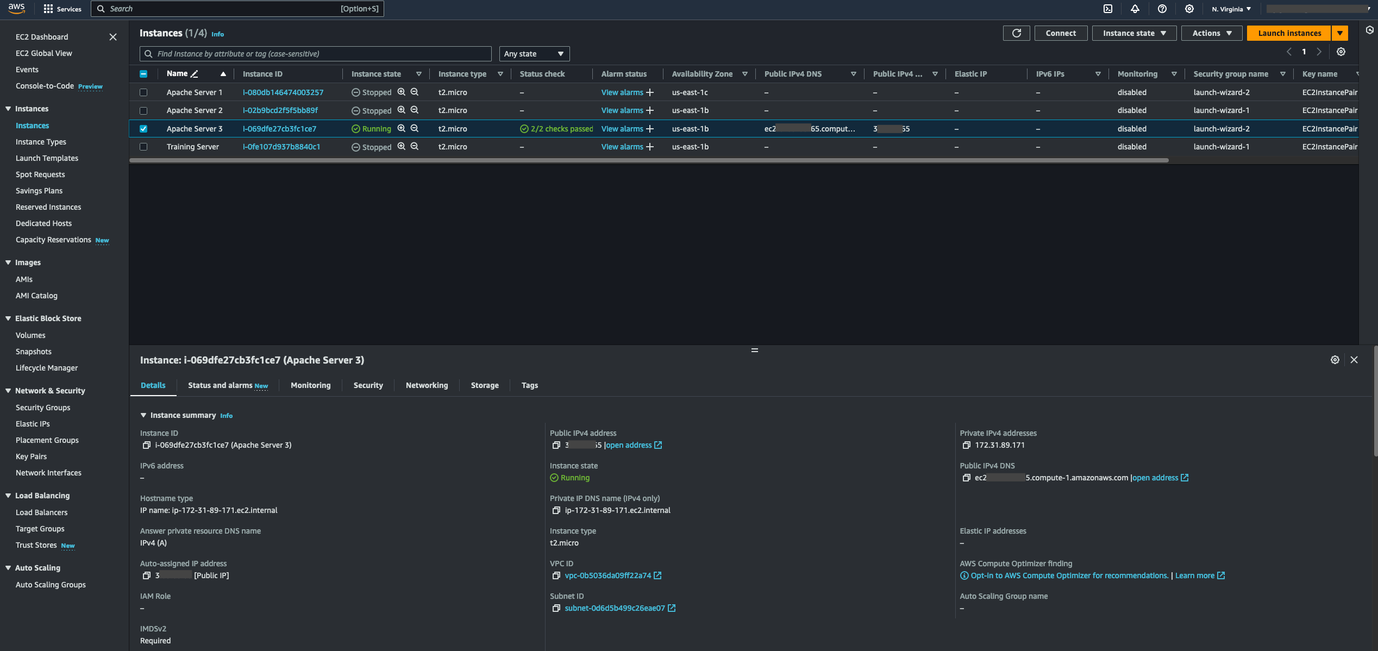This screenshot has width=1378, height=651.
Task: Collapse the Instance summary section
Action: 143,415
